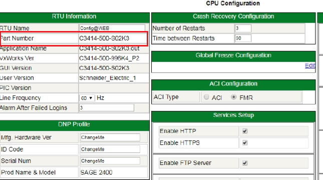
Task: Select the ACI radio button
Action: coord(206,97)
